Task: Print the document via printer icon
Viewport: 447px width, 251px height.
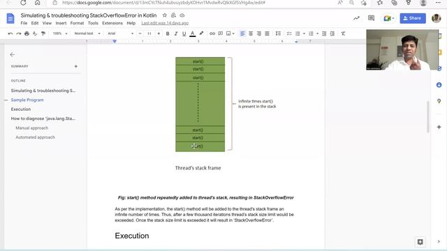Action: [x=27, y=33]
